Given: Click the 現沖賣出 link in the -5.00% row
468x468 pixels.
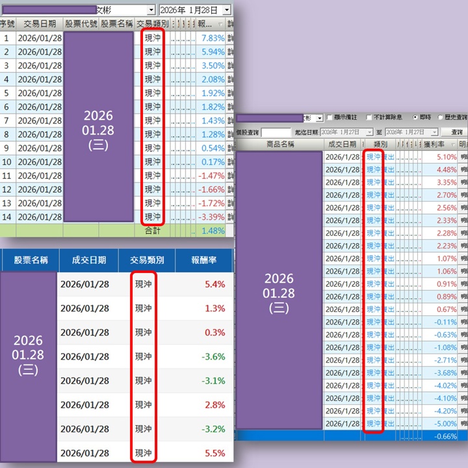Looking at the screenshot, I should (x=380, y=424).
